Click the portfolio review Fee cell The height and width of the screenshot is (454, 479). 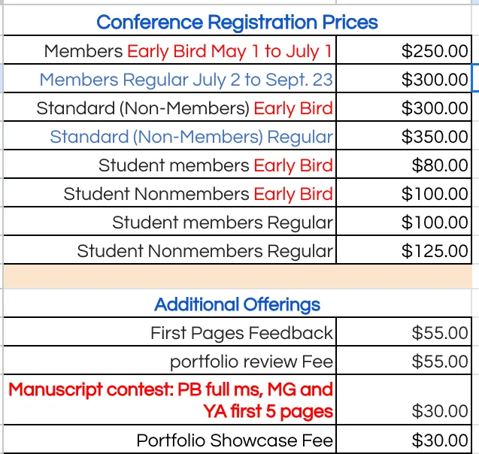(251, 362)
